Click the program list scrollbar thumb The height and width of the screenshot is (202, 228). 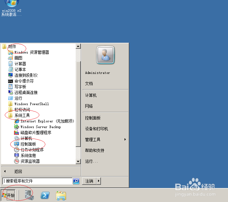(x=78, y=104)
